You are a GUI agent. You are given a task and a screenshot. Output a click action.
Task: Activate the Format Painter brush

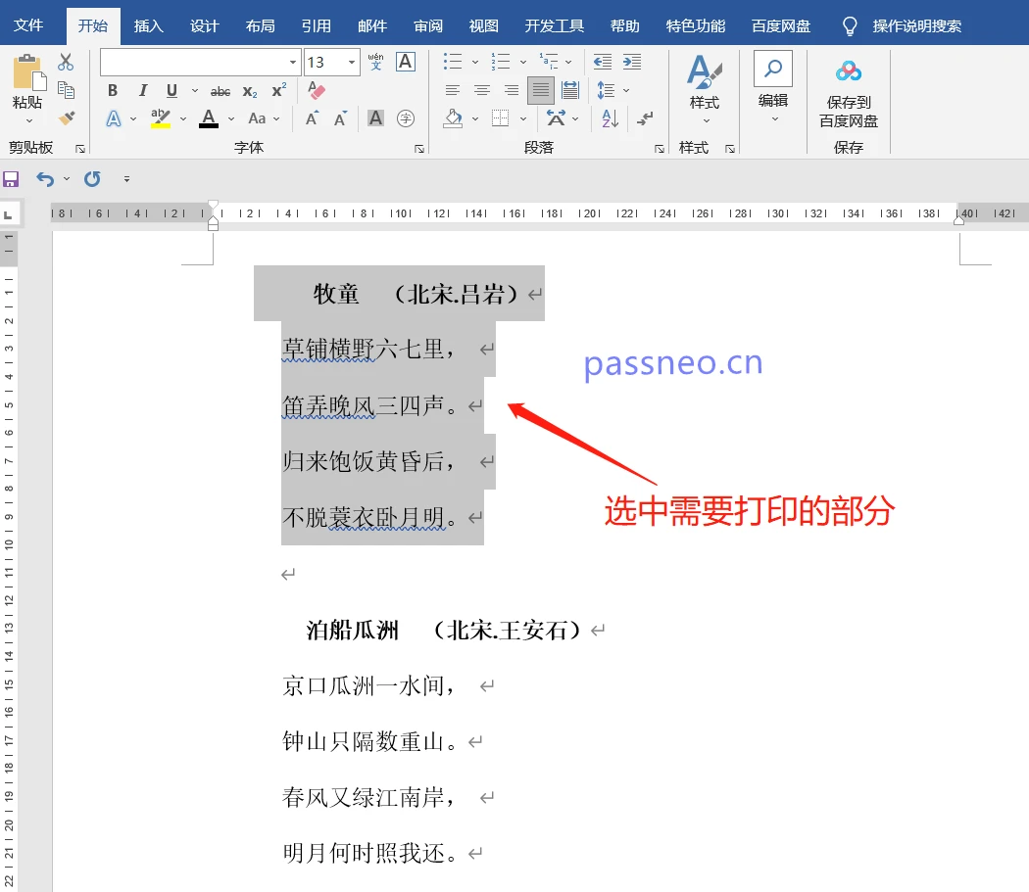click(66, 118)
